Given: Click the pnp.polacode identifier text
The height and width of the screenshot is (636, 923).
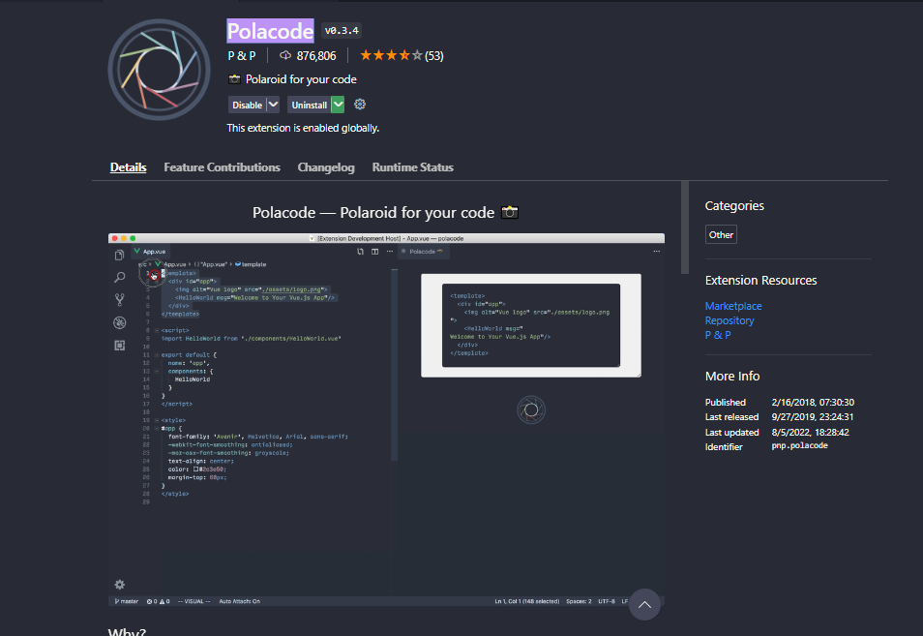Looking at the screenshot, I should (799, 446).
